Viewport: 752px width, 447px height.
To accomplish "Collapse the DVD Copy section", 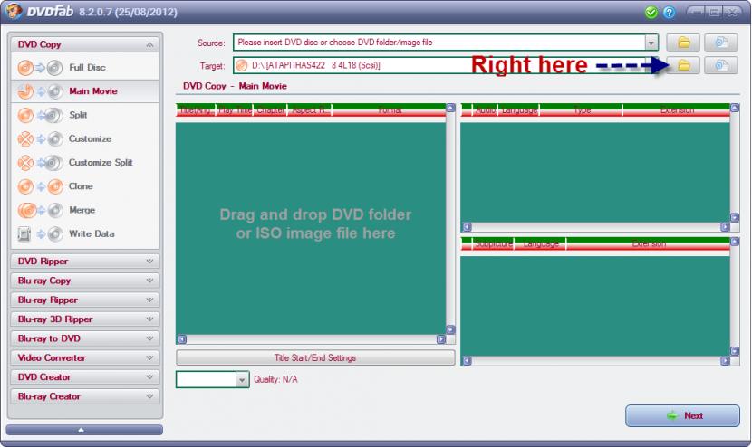I will (x=85, y=44).
